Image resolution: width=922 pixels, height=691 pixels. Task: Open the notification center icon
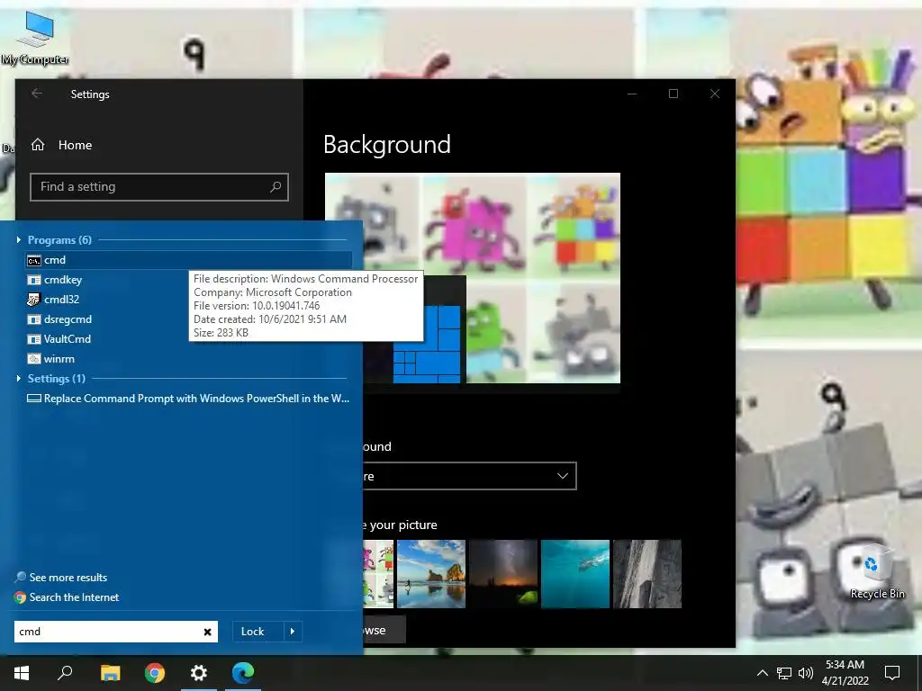pos(892,673)
